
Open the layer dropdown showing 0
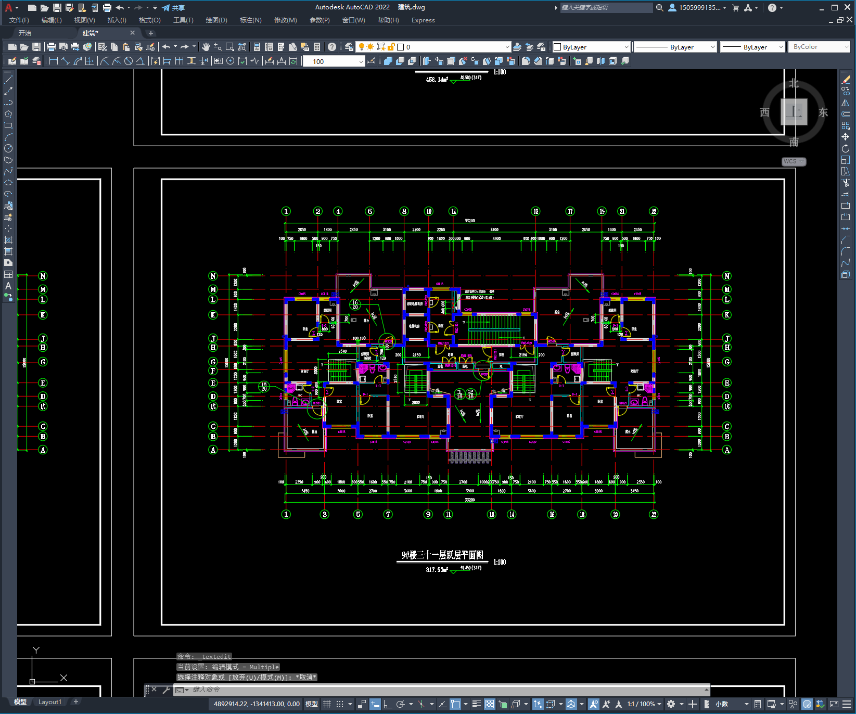tap(433, 47)
